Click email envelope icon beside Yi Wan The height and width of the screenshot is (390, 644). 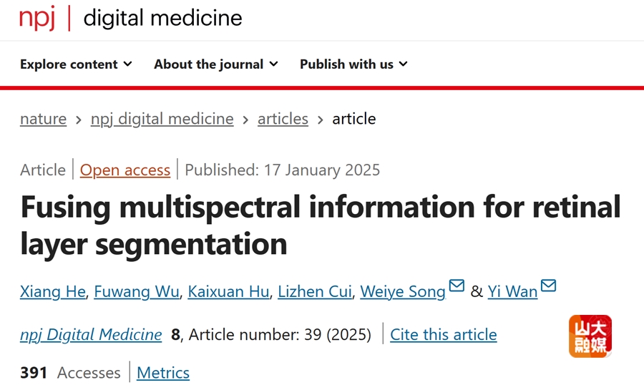coord(548,286)
